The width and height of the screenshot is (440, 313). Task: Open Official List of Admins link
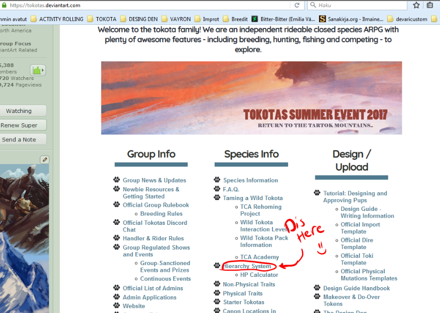[153, 288]
